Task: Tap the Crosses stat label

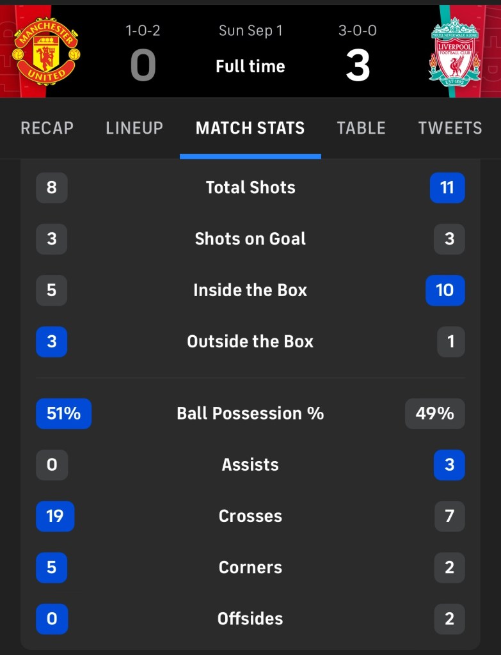Action: [x=250, y=516]
